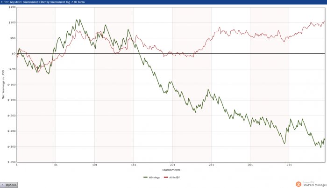Image resolution: width=327 pixels, height=188 pixels.
Task: Click the $100 y-axis label
Action: [12, 22]
